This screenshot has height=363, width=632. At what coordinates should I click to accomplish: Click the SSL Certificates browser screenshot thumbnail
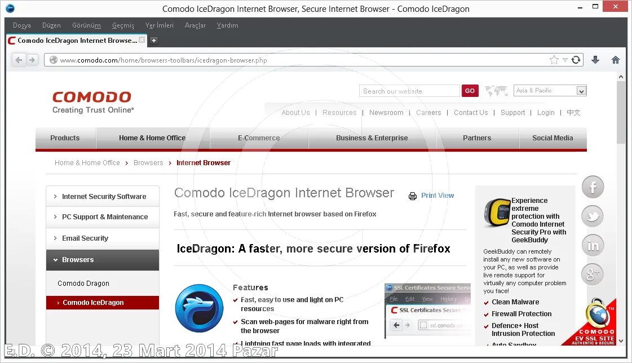coord(428,309)
